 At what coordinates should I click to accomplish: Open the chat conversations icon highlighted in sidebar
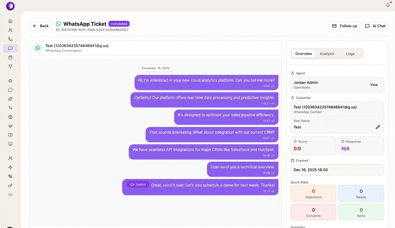[10, 48]
